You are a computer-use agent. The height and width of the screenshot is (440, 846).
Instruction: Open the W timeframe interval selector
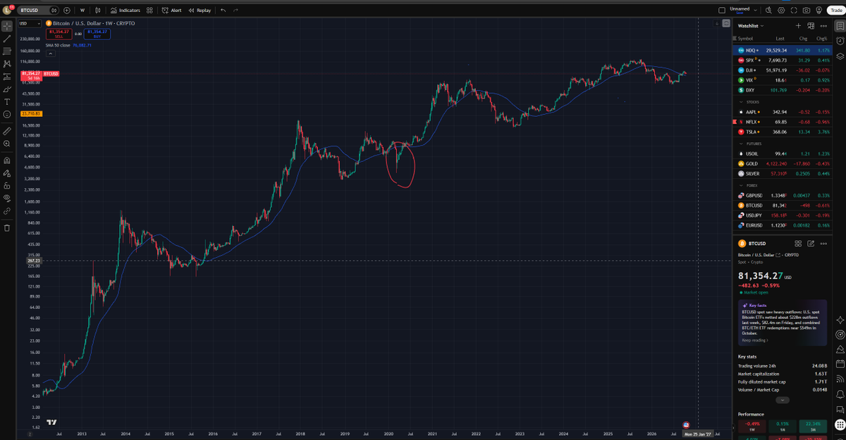(82, 11)
